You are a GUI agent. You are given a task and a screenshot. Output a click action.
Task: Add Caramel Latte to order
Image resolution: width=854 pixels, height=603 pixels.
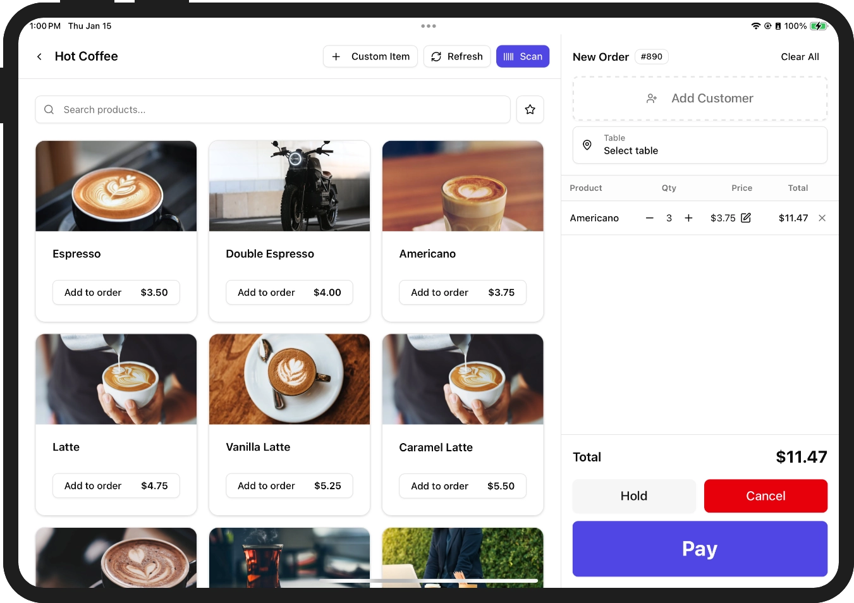point(462,486)
